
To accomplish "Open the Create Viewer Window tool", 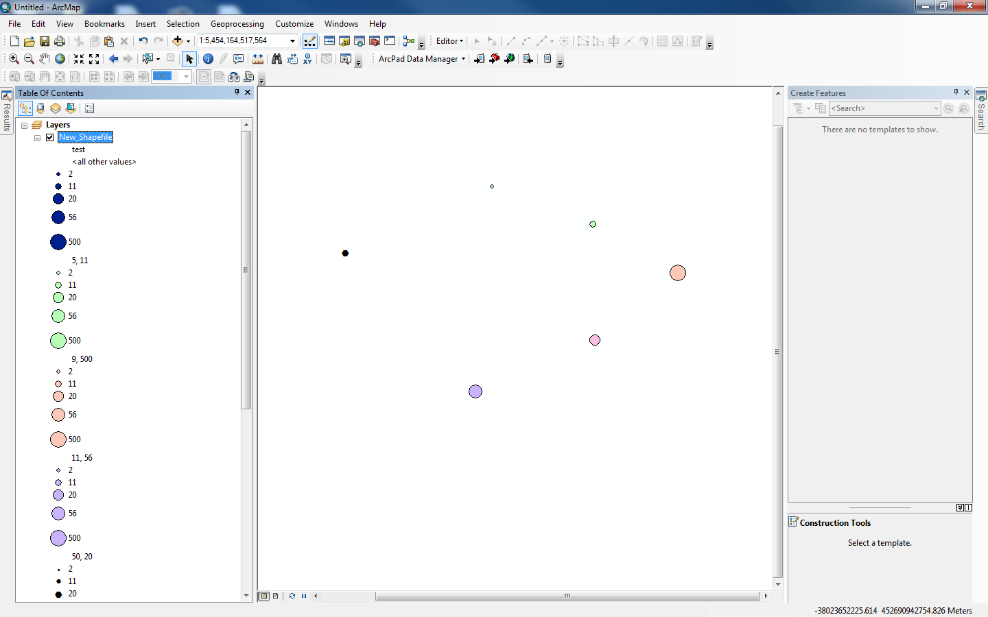I will [346, 59].
